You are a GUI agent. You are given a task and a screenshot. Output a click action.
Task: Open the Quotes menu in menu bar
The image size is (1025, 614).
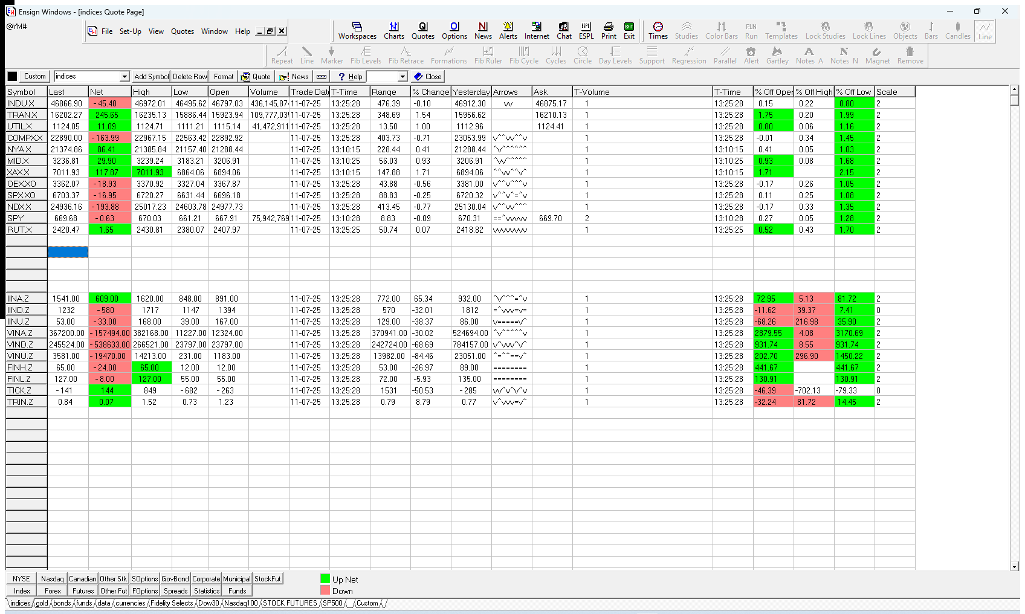(x=183, y=31)
